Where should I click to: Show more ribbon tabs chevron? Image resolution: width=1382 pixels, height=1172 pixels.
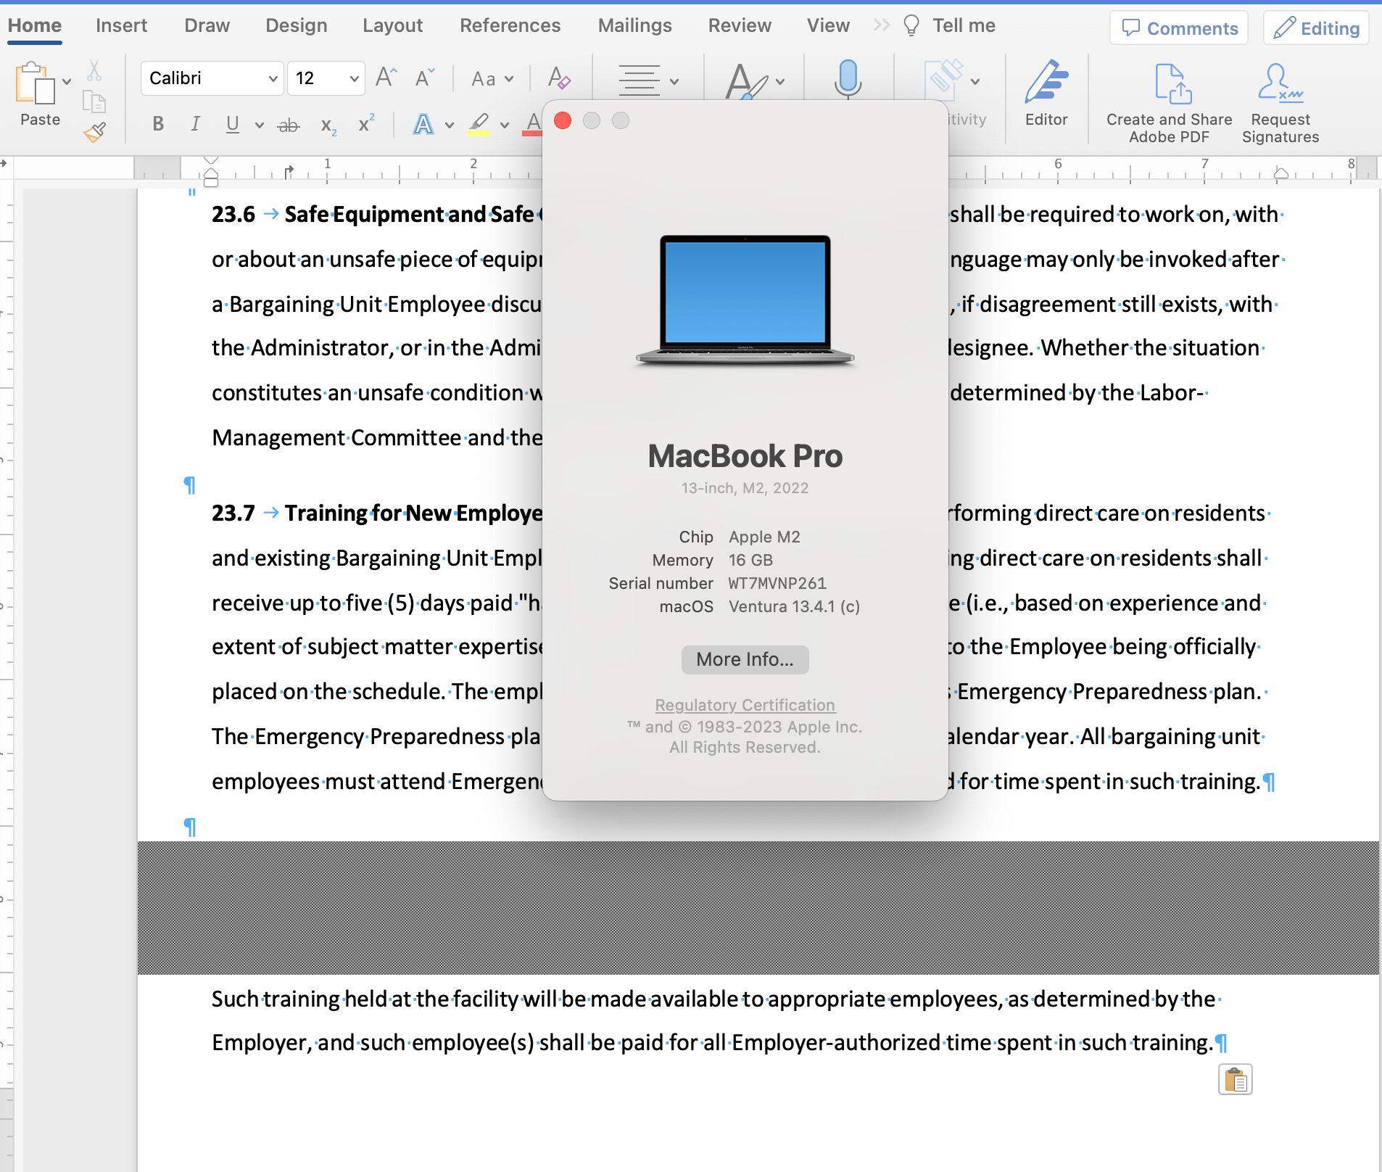[x=881, y=25]
